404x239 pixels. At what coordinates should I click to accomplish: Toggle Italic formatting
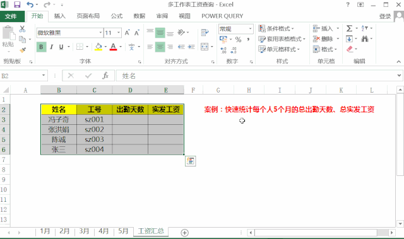[52, 47]
